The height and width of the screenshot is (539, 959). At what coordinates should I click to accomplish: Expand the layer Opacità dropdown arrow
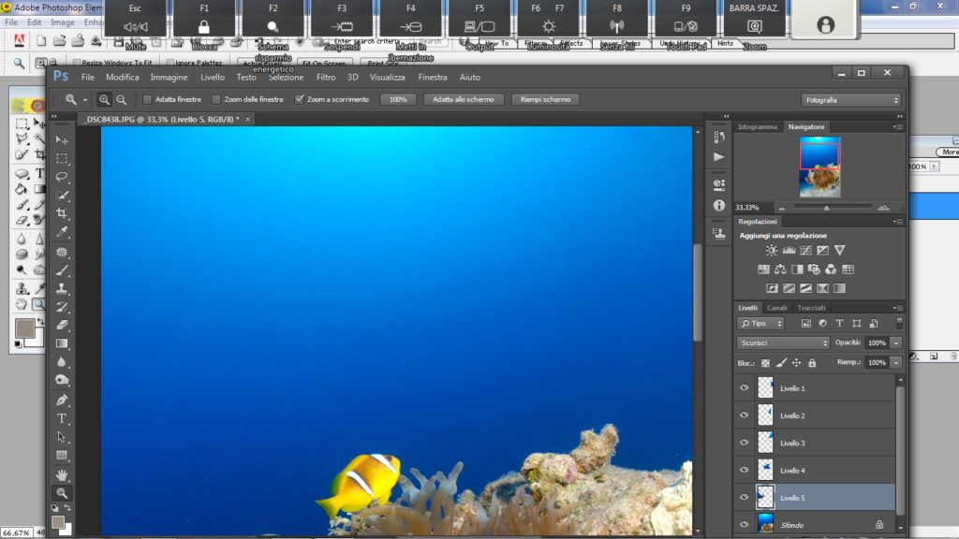pyautogui.click(x=896, y=342)
